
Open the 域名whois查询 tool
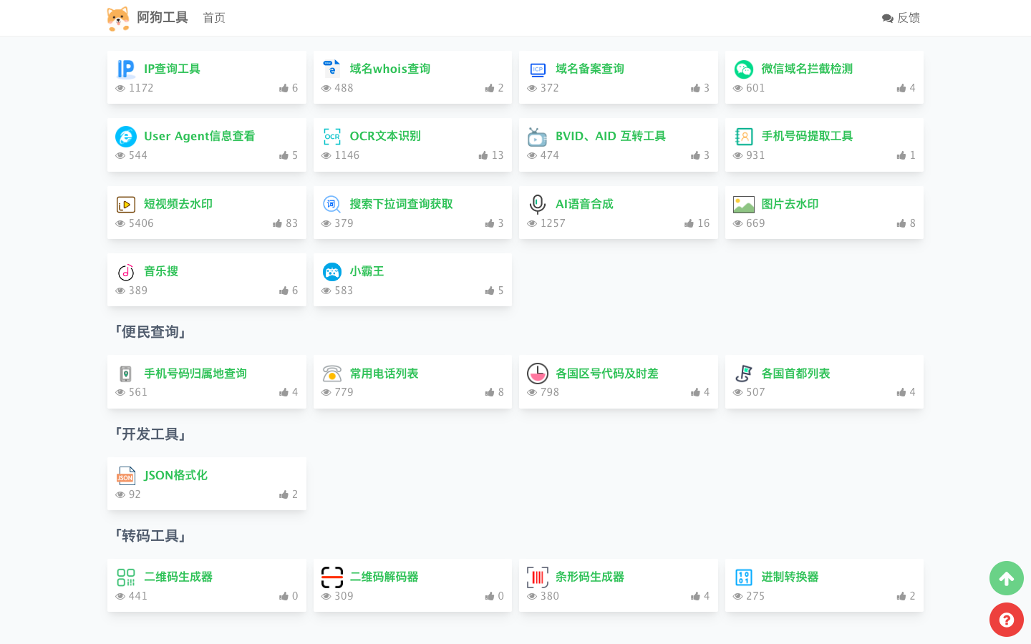(389, 69)
